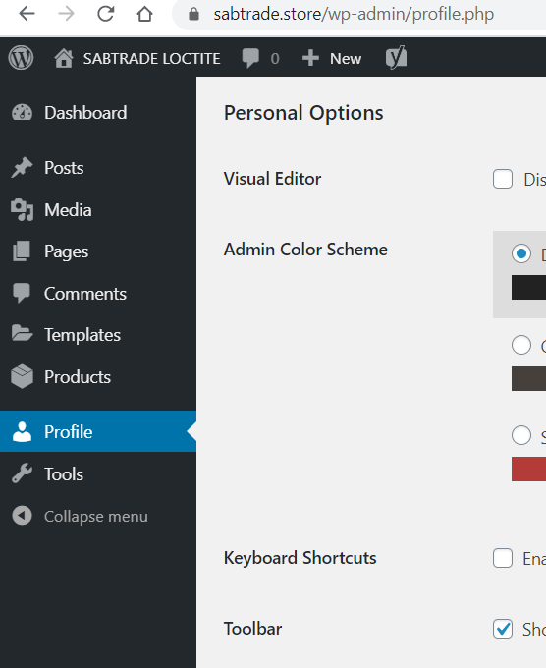
Task: Click the Dashboard gauge icon
Action: (x=23, y=113)
